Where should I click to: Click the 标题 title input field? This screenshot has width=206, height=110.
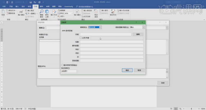click(x=111, y=42)
